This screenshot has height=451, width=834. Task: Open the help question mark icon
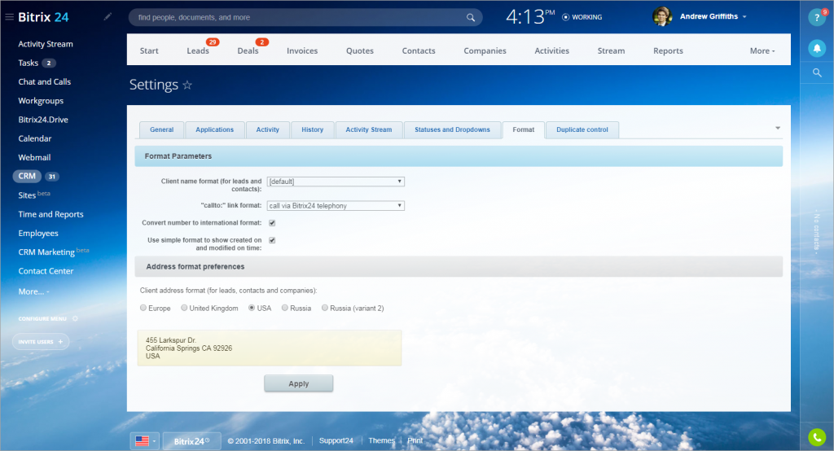click(x=817, y=18)
